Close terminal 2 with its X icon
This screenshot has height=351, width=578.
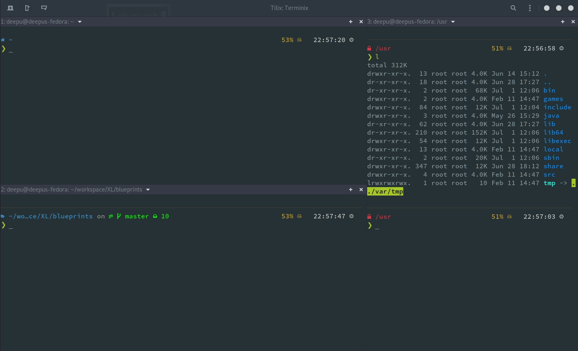(x=361, y=190)
